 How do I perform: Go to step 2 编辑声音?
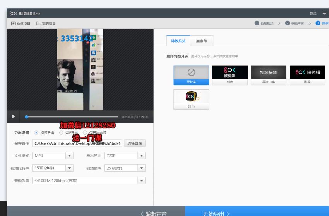(295, 23)
